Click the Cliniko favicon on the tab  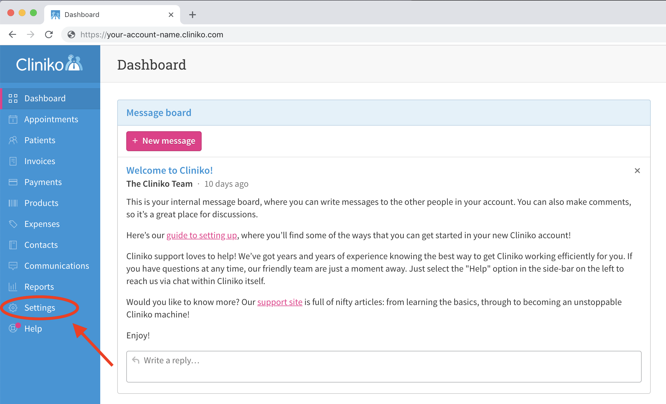(x=55, y=15)
